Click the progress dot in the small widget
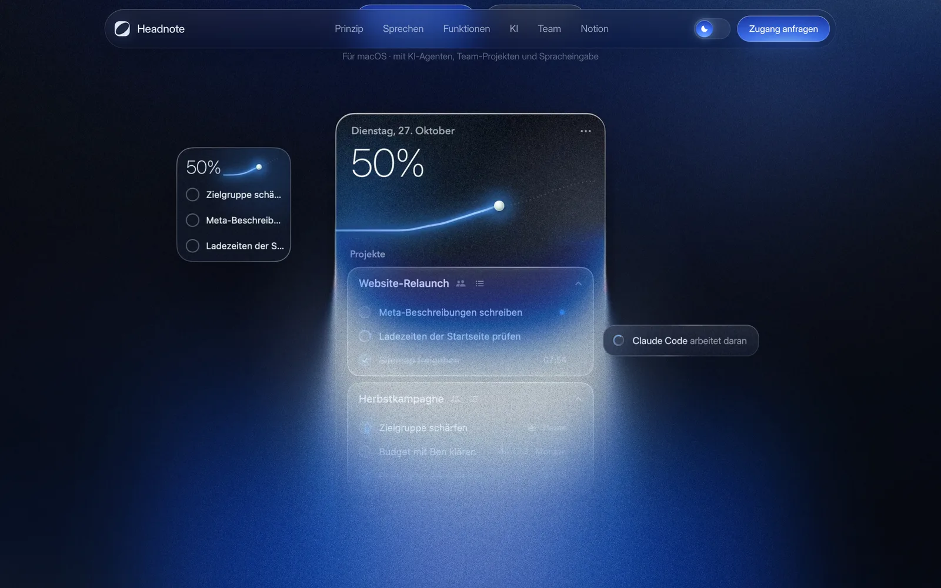 (x=259, y=167)
